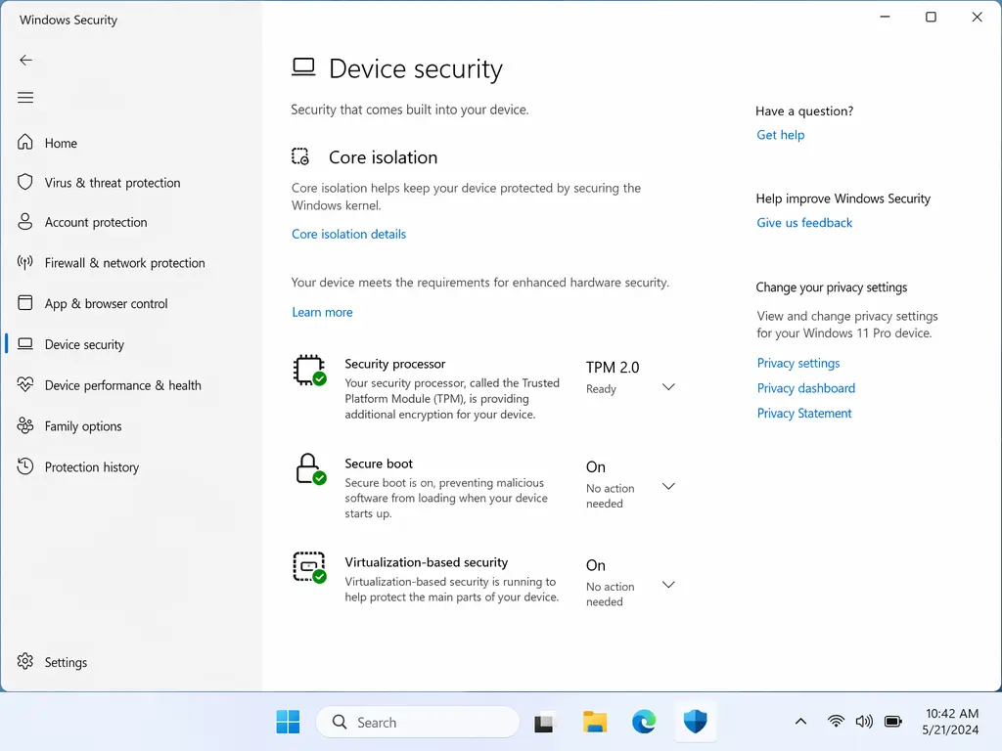This screenshot has width=1002, height=751.
Task: Open the hamburger navigation menu
Action: [25, 98]
